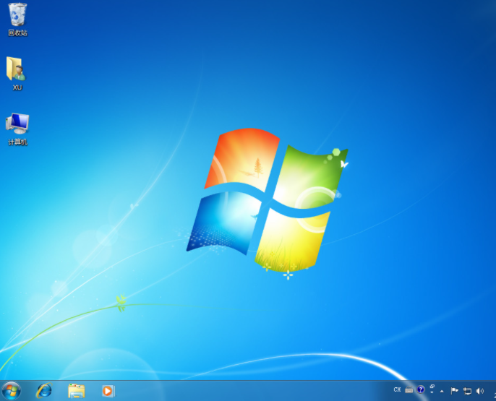Open the volume speaker control
The height and width of the screenshot is (401, 496).
[479, 391]
